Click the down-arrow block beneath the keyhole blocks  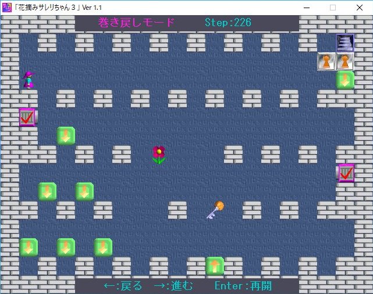pos(345,80)
